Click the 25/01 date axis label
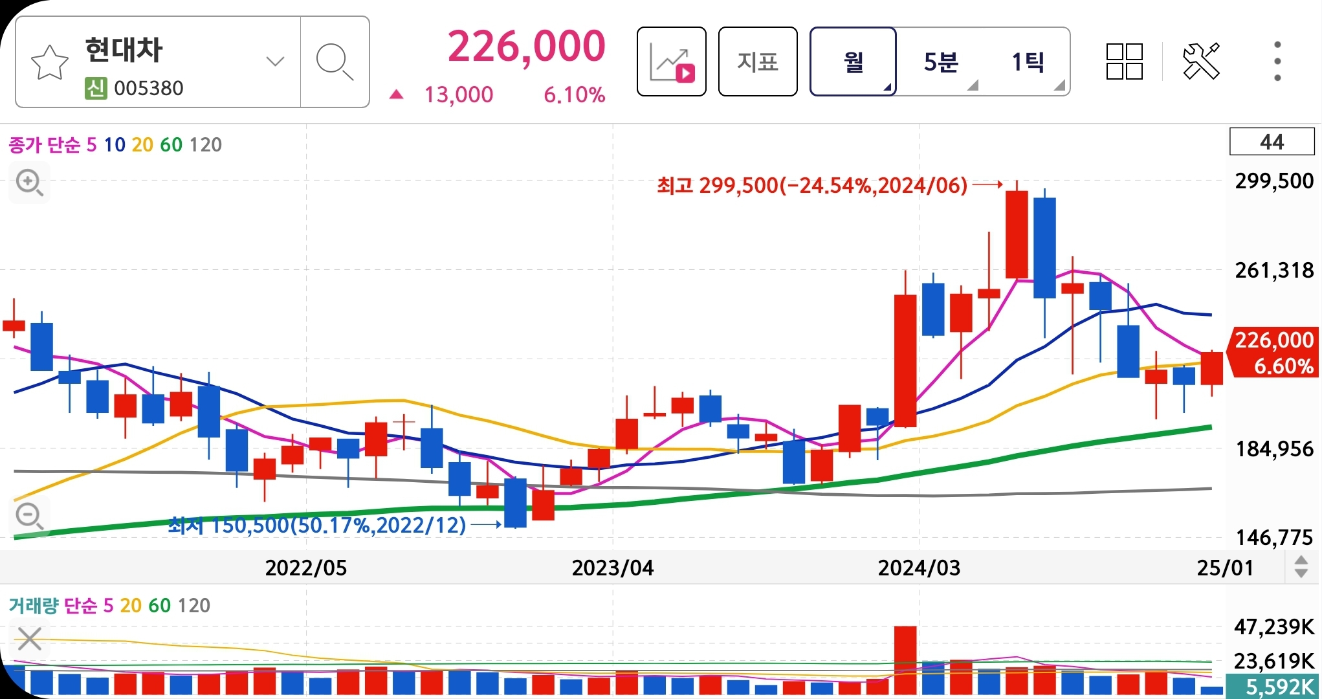This screenshot has width=1322, height=699. pos(1225,568)
